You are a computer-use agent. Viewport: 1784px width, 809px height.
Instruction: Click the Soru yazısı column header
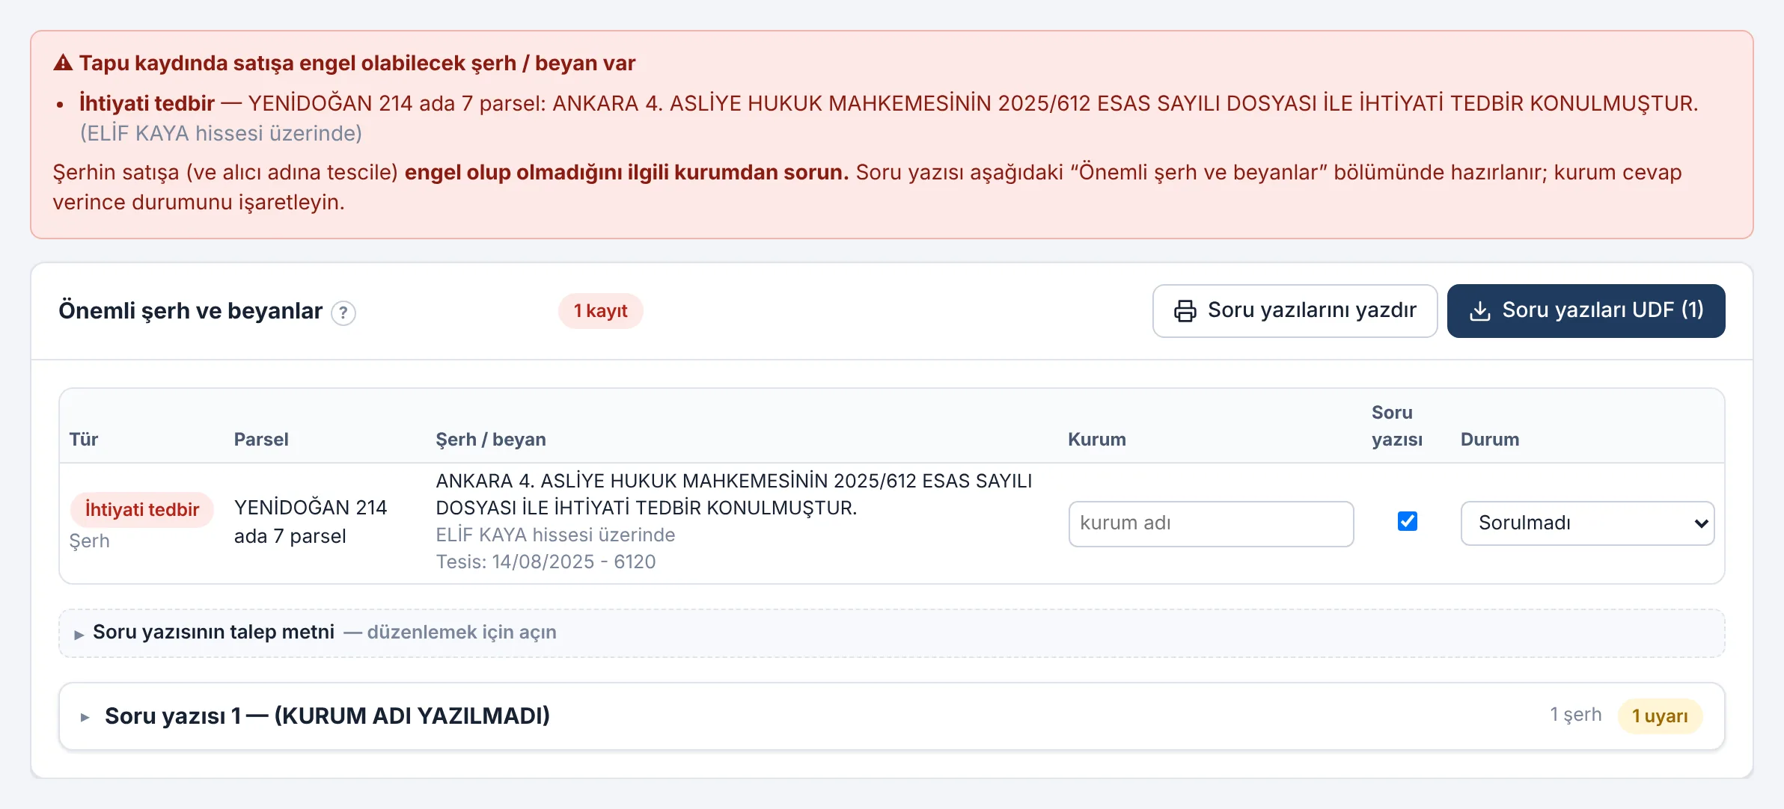pyautogui.click(x=1396, y=426)
